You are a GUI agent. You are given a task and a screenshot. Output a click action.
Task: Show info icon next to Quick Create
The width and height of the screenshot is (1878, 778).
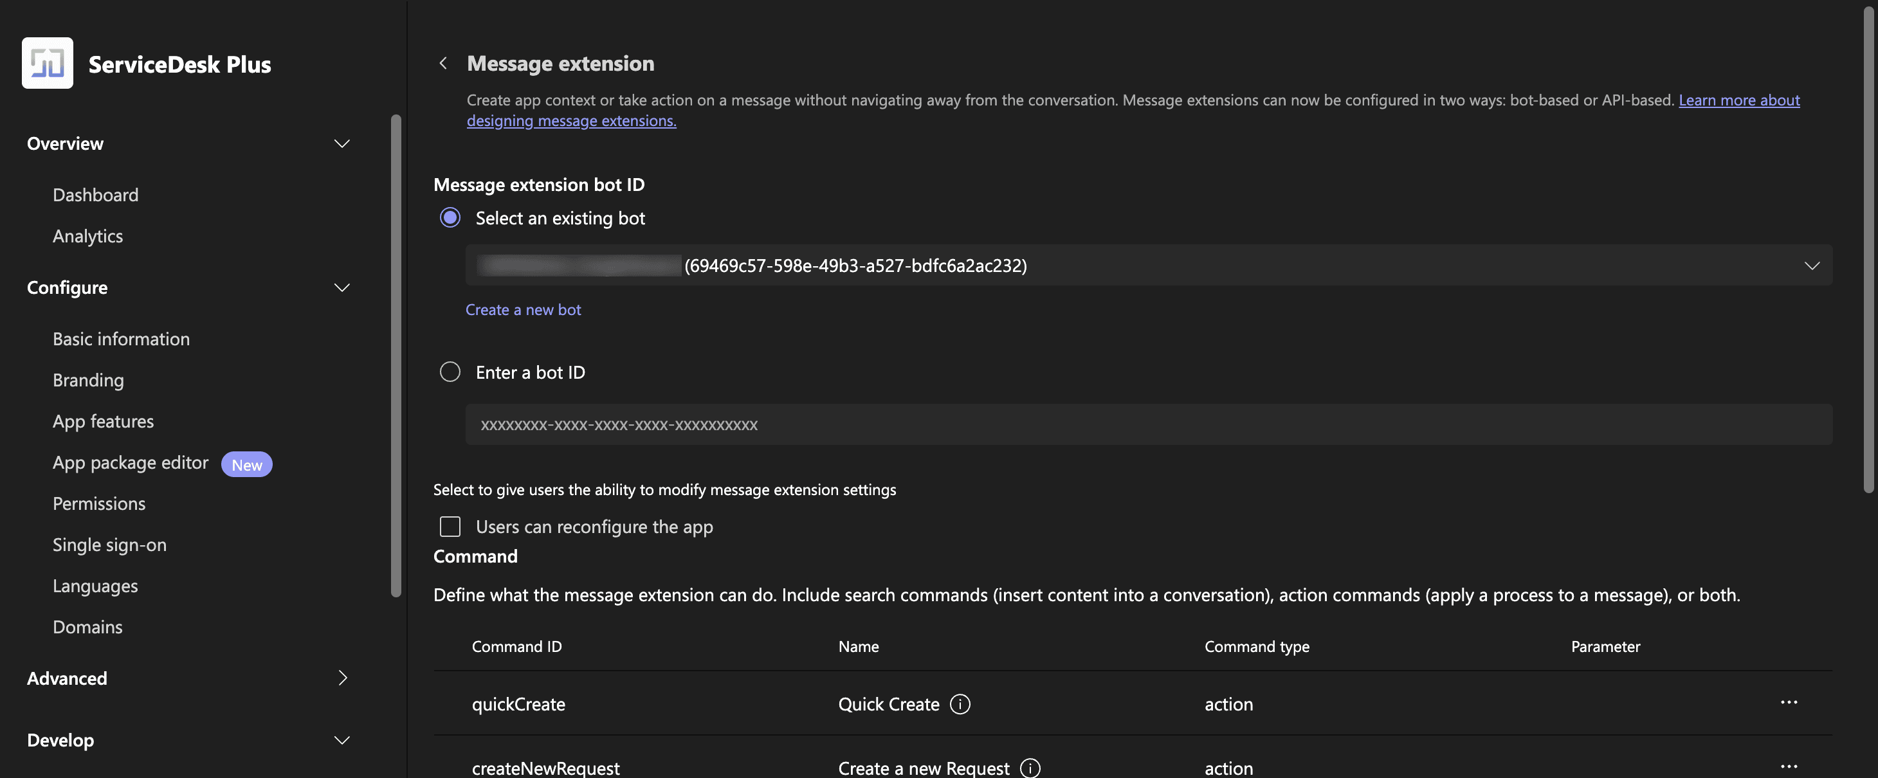(960, 704)
